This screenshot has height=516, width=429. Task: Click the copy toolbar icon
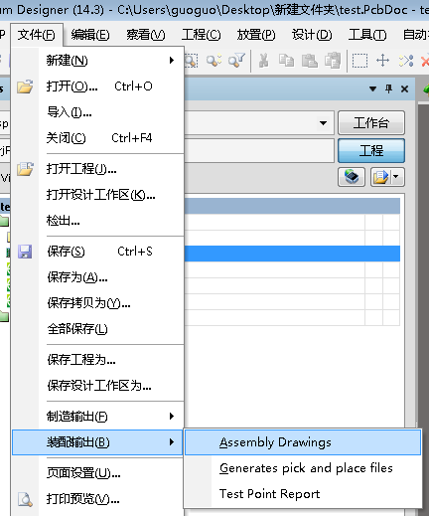coord(286,61)
